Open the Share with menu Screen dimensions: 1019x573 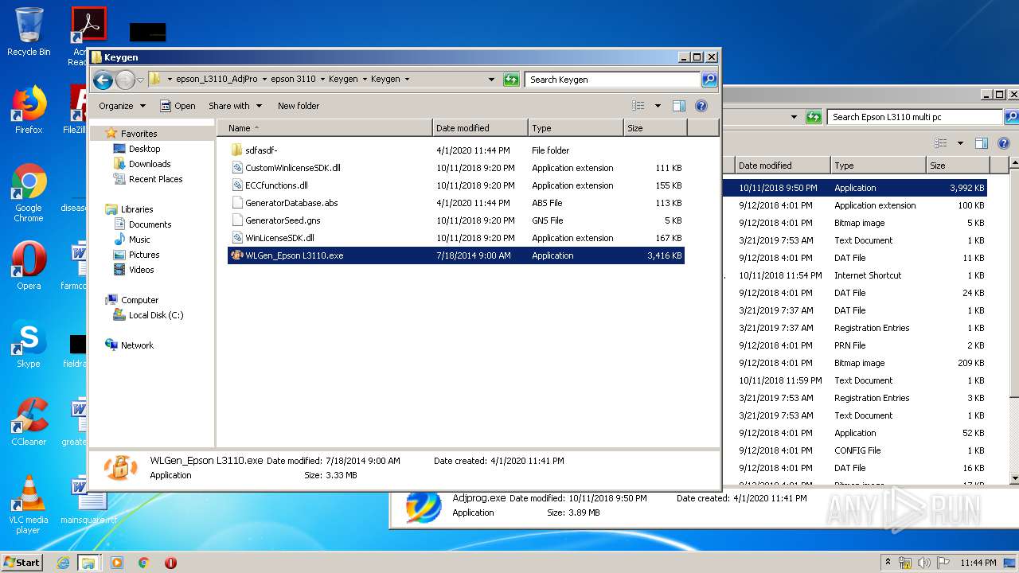(234, 106)
